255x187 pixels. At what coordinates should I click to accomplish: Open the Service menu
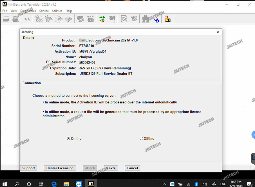click(x=44, y=11)
